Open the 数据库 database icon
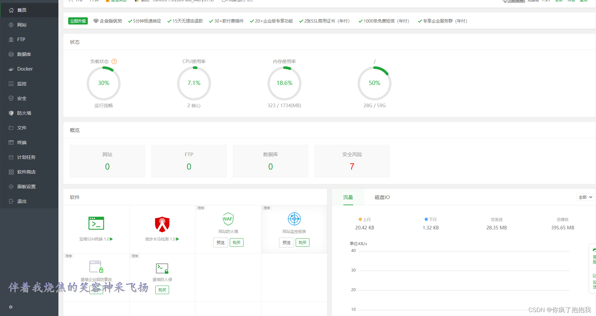 (x=11, y=54)
